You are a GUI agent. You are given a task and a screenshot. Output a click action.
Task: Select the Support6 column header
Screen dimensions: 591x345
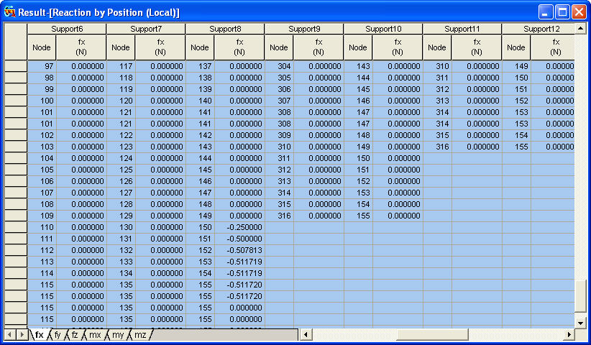(x=67, y=29)
